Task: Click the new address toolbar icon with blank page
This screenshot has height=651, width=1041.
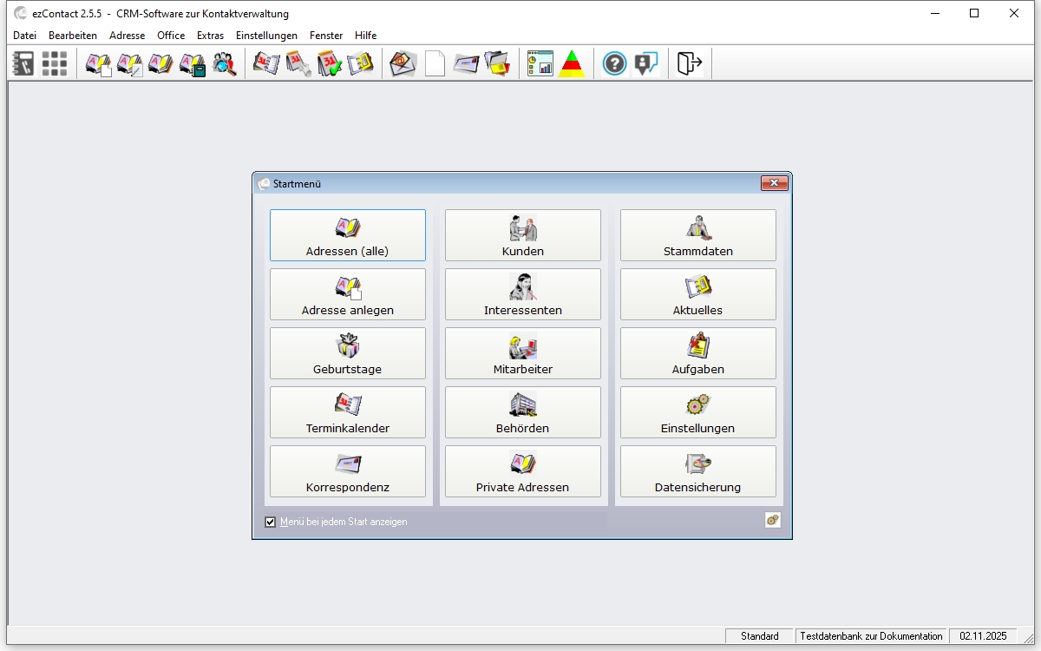Action: click(98, 63)
